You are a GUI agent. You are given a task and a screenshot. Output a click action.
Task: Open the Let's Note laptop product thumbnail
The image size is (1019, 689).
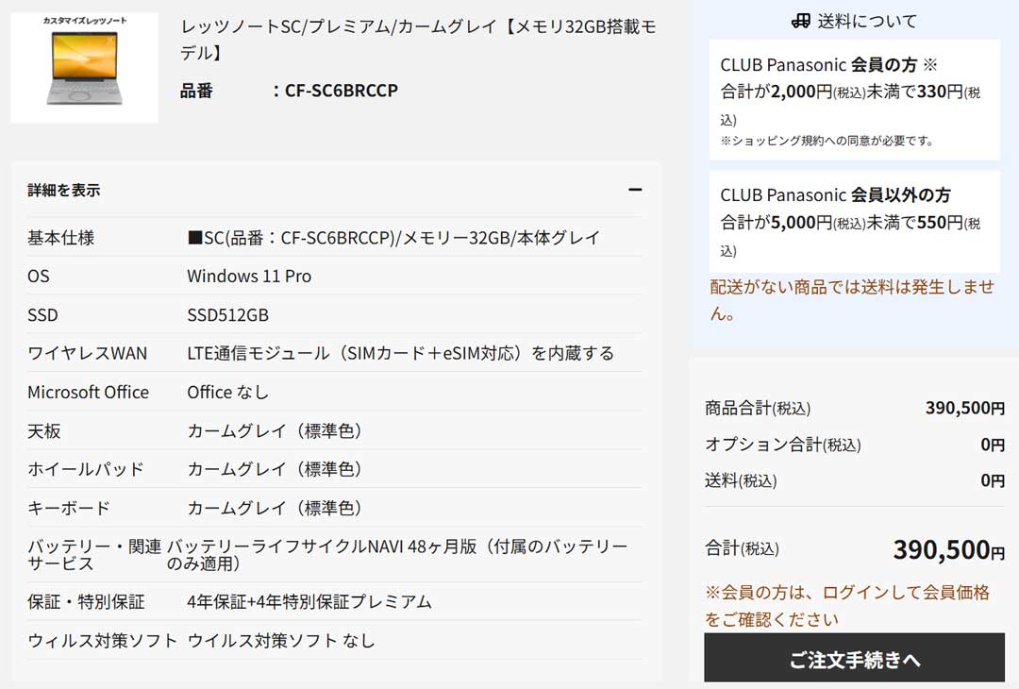(85, 68)
